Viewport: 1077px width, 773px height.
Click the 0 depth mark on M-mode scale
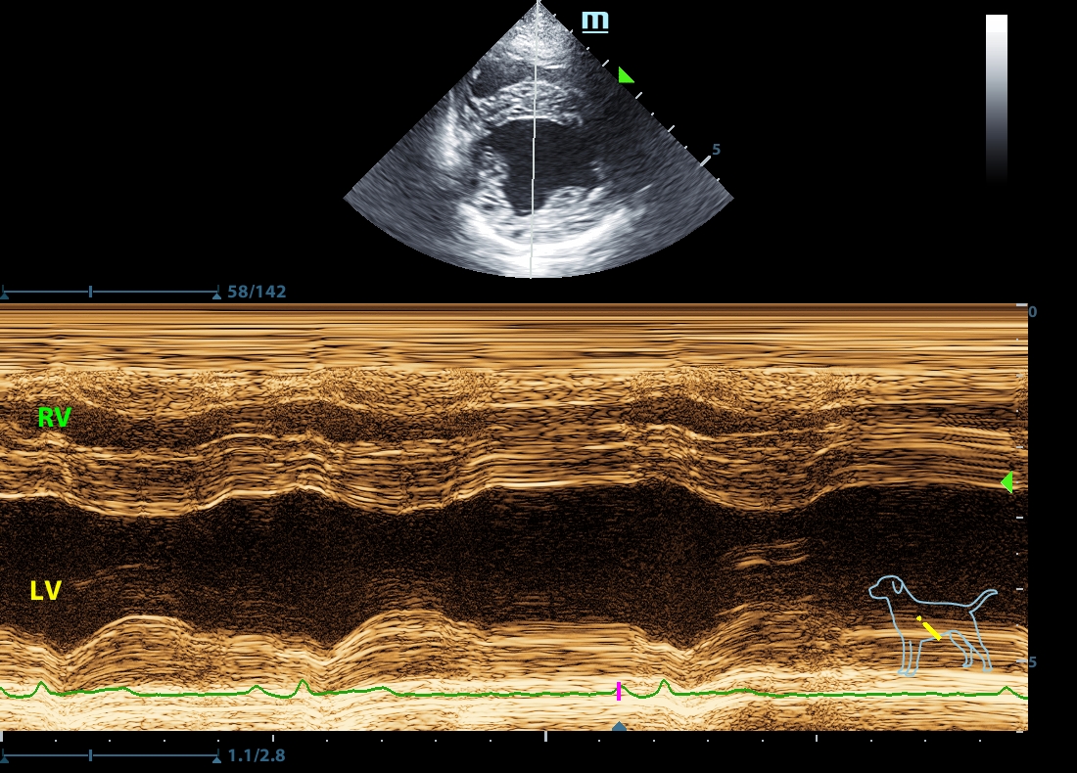1032,311
